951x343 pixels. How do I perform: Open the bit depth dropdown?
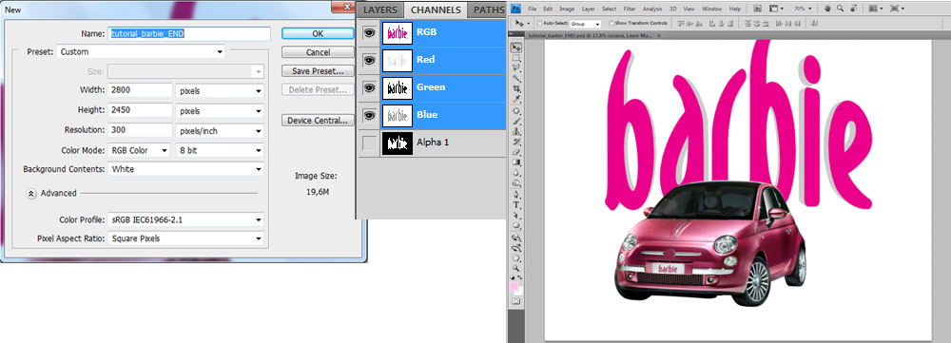pyautogui.click(x=220, y=150)
